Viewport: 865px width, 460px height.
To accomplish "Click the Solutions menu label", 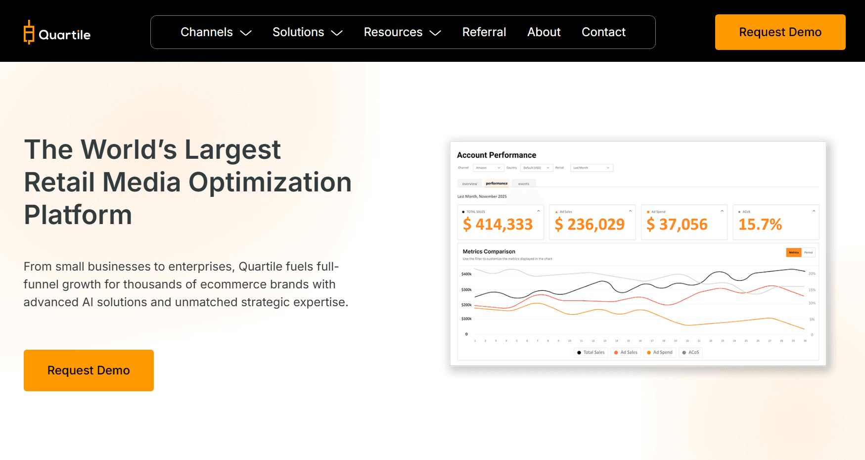I will click(x=298, y=32).
